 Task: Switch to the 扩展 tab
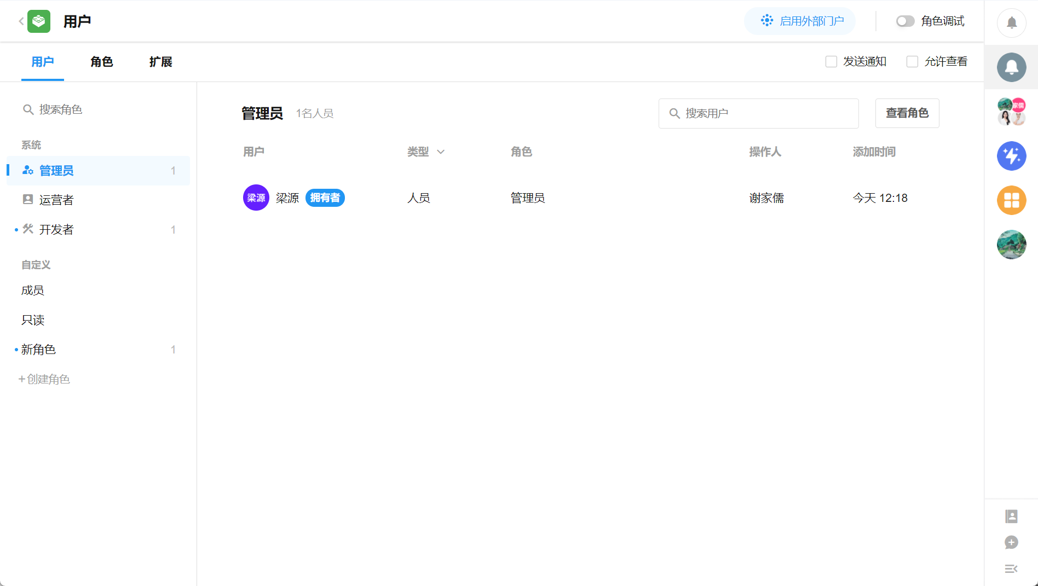[x=160, y=62]
